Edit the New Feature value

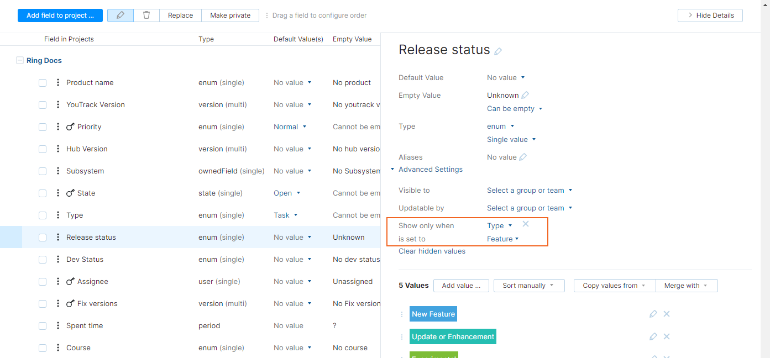tap(653, 314)
